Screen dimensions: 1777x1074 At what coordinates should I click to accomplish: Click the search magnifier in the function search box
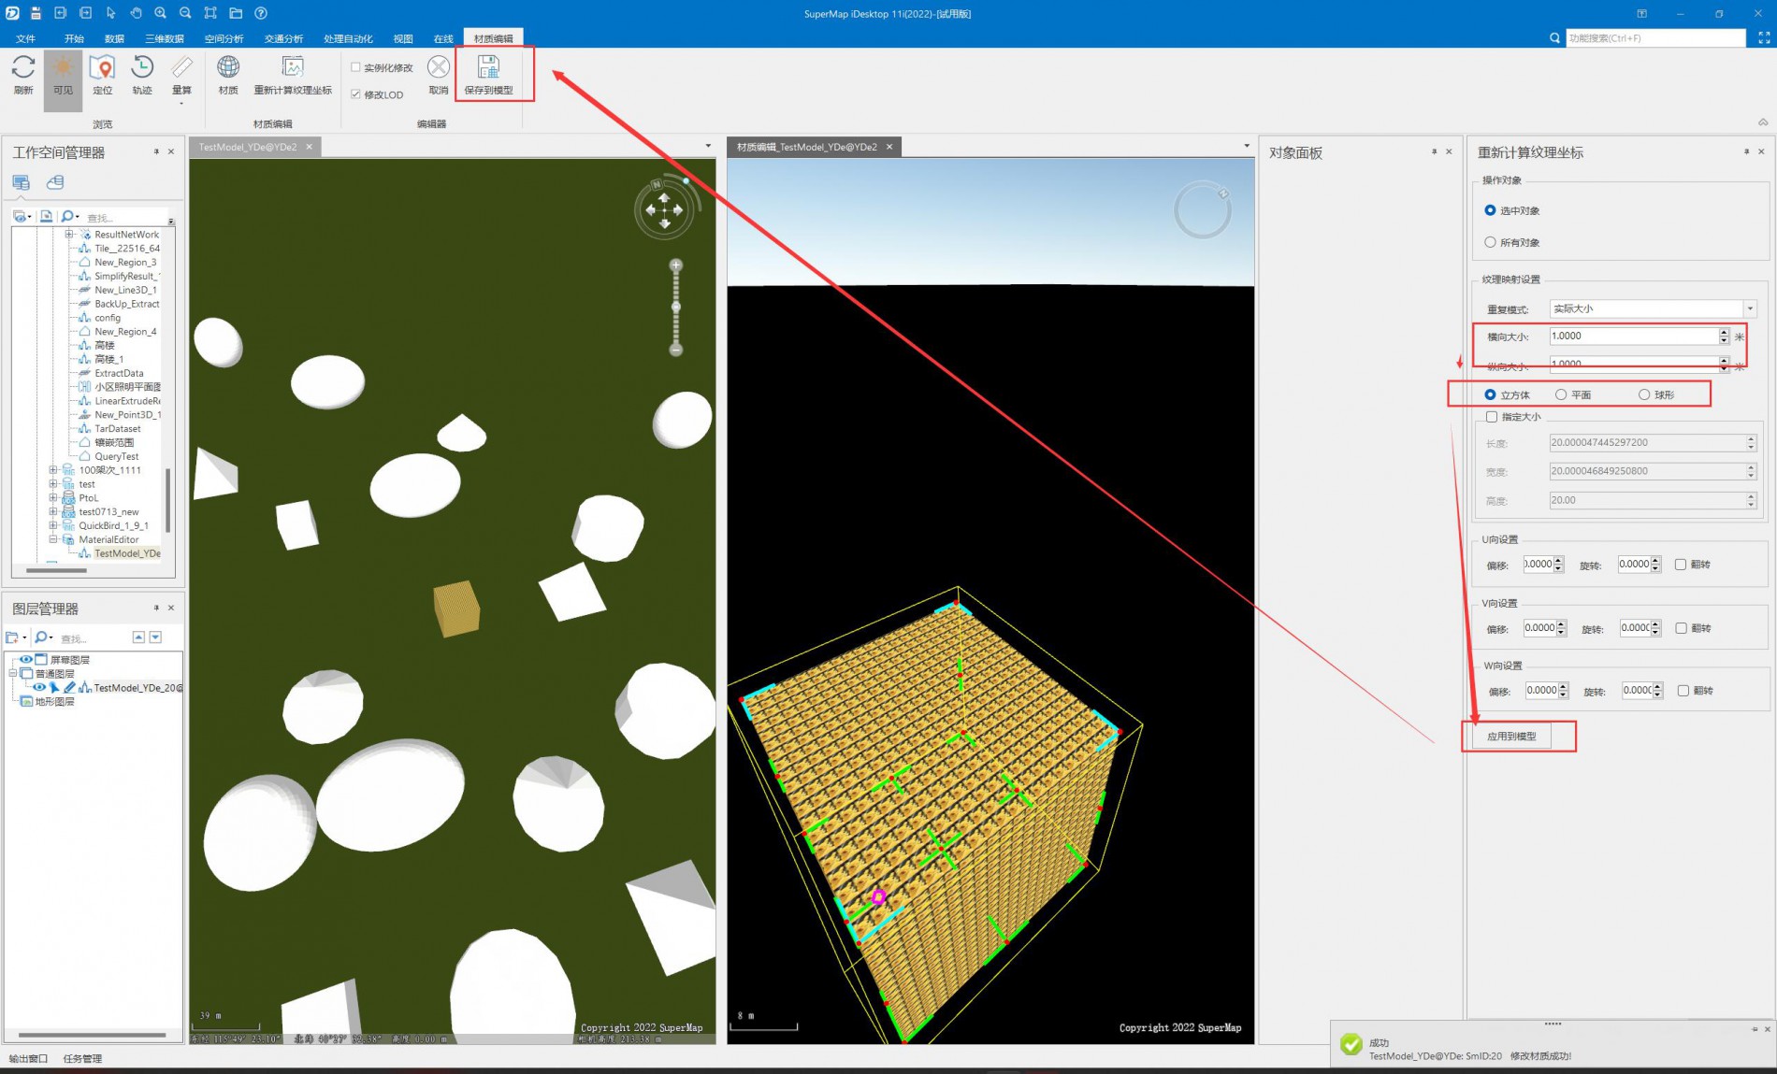(x=1554, y=38)
